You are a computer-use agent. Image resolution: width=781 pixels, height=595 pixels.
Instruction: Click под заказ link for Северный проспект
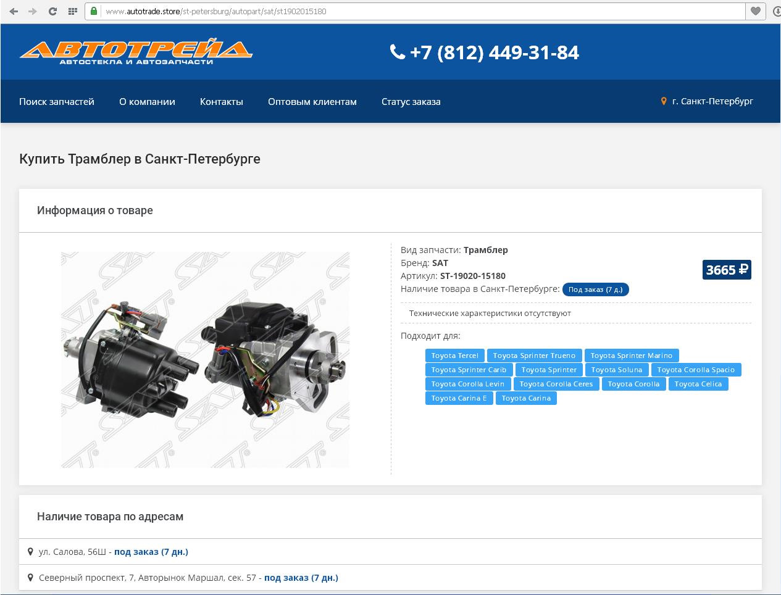point(301,578)
